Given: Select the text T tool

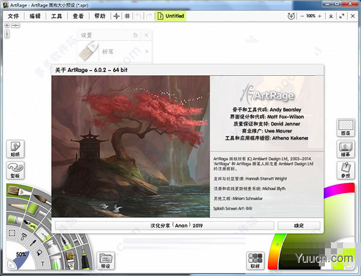Looking at the screenshot, I should (x=43, y=264).
